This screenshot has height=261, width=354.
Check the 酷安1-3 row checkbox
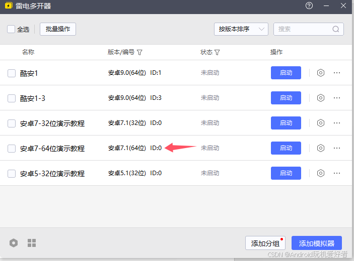[12, 98]
